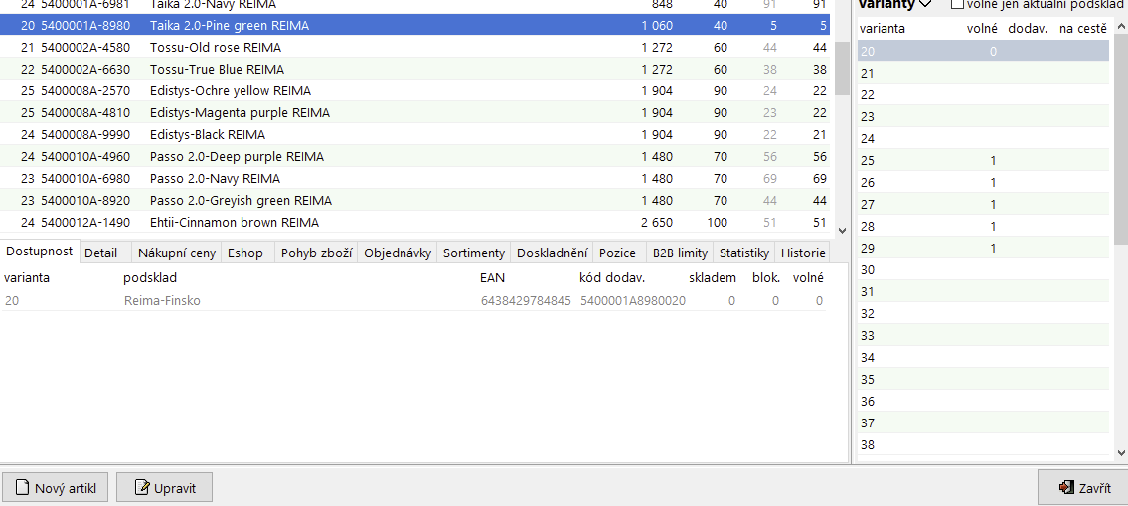This screenshot has height=506, width=1128.
Task: Open the Pohyb zboží tab
Action: click(316, 253)
